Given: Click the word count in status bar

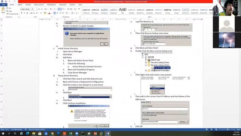Looking at the screenshot, I should [x=17, y=130].
